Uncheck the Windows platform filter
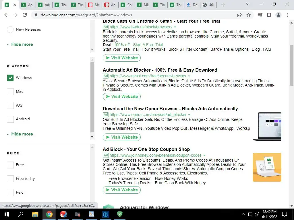294x220 pixels. click(x=10, y=78)
